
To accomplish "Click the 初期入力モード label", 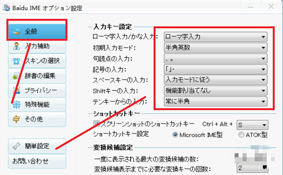I will coord(114,48).
